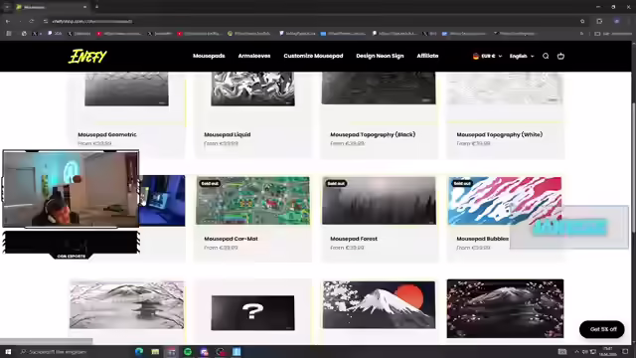Open the Windows notification center
Screen dimensions: 636x358
tap(625, 352)
